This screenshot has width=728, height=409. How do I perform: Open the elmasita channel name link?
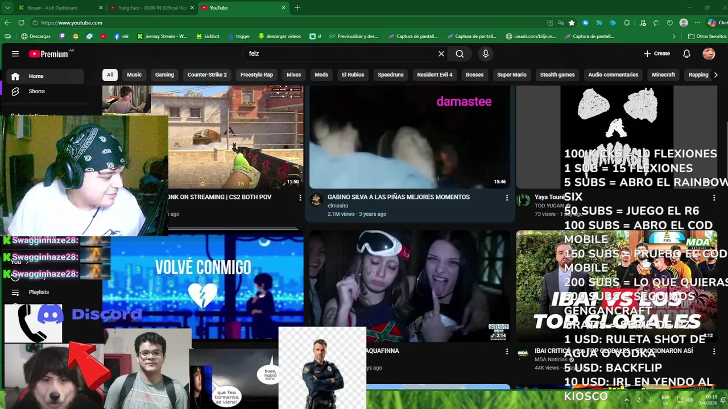(x=338, y=206)
